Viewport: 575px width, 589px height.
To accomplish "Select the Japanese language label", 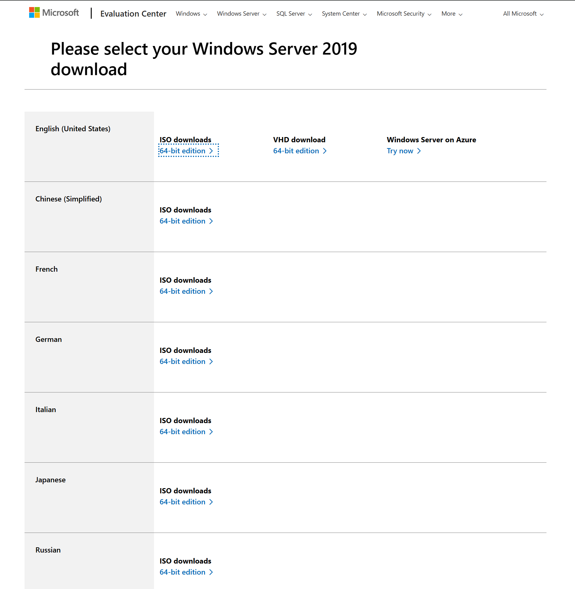I will [50, 480].
